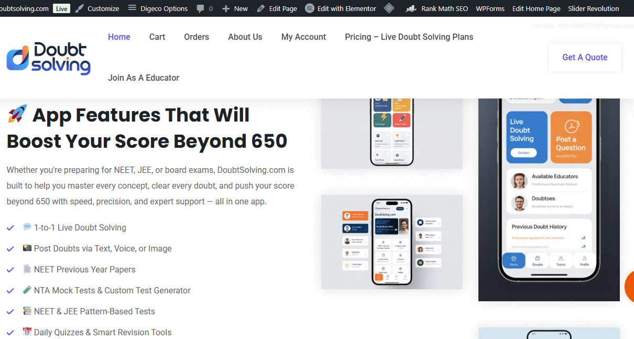Click the text 'NEET & JEE Pattern-Based Tests'

[94, 311]
